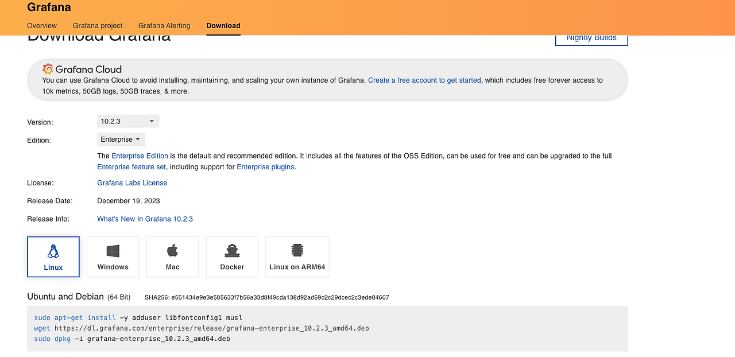Open the Enterprise Edition link
The height and width of the screenshot is (357, 735).
pos(140,156)
